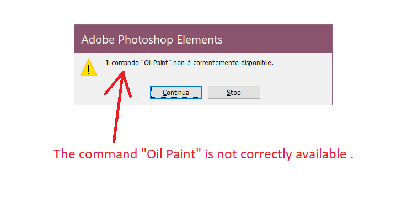Screen dimensions: 407x224
Task: Click the Adobe Photoshop Elements title bar
Action: click(203, 39)
